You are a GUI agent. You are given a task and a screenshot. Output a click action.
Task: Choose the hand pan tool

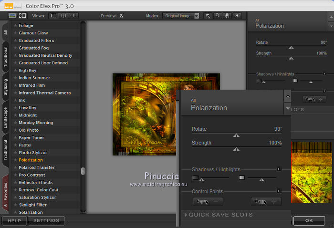pos(227,16)
